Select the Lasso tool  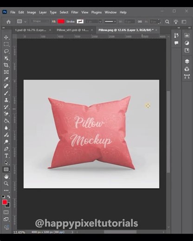pos(6,51)
